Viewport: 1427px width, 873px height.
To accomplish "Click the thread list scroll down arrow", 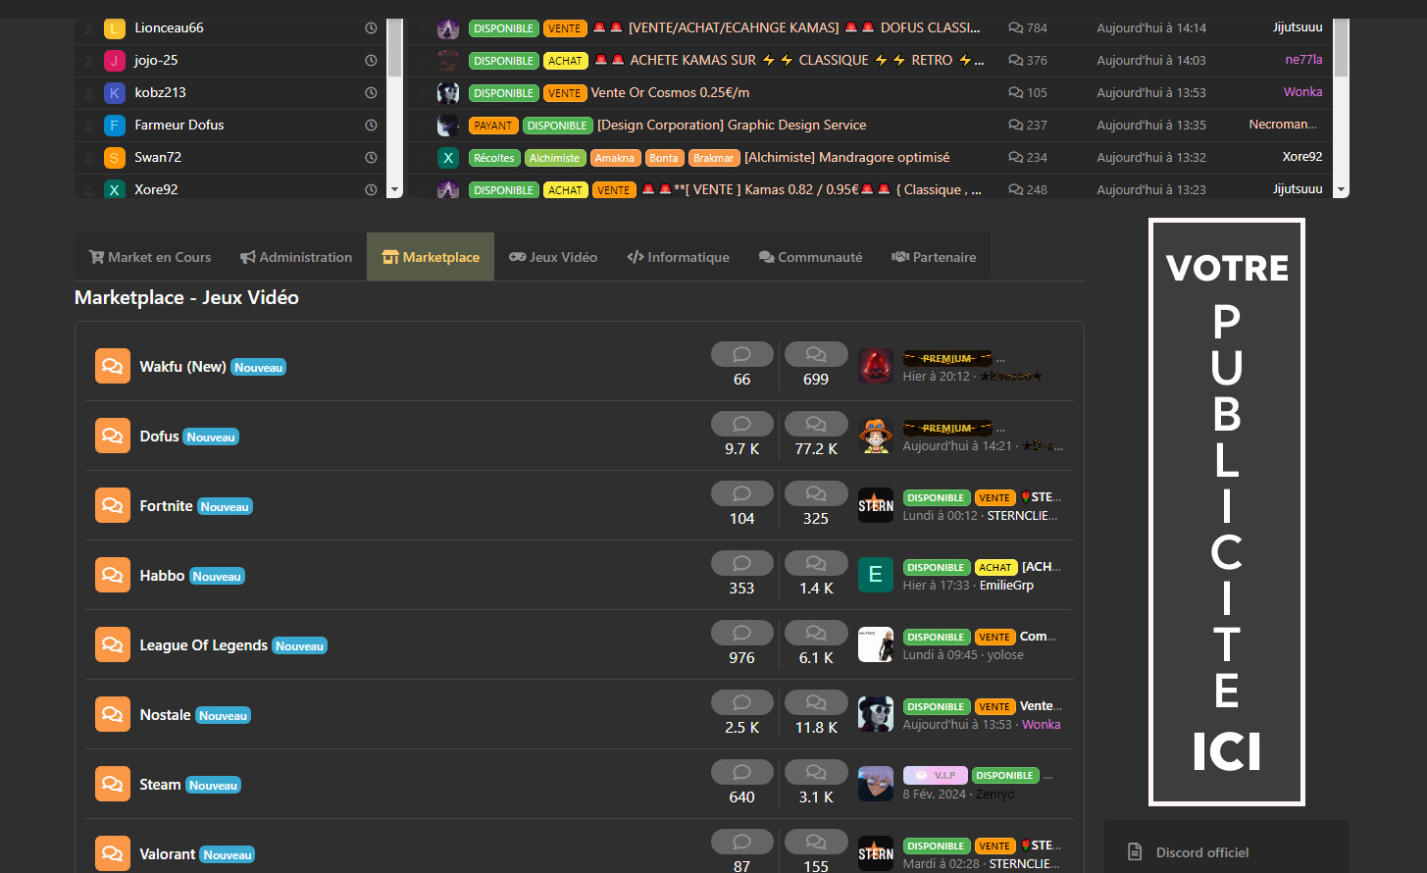I will tap(1341, 189).
